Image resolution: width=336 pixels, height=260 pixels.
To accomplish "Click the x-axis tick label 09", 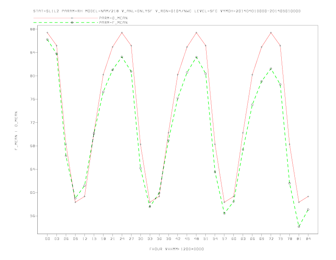I will (75, 239).
